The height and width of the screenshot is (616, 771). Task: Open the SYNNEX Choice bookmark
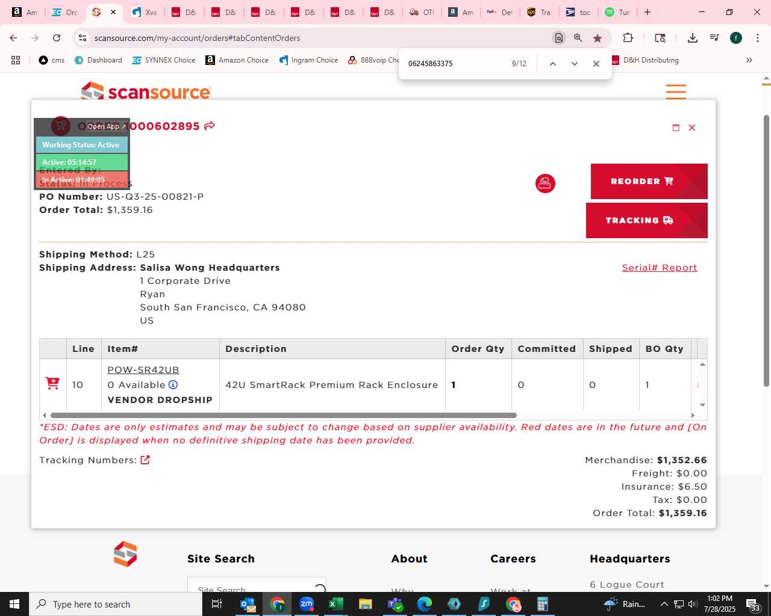pyautogui.click(x=163, y=60)
